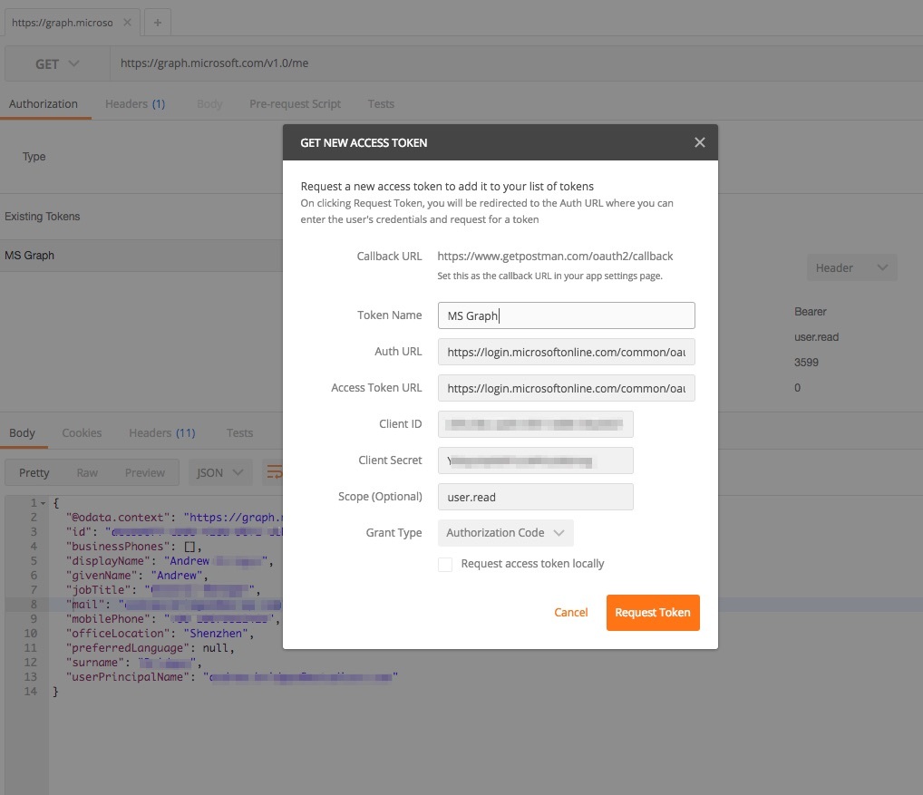Click the Bearer token type value

point(811,312)
